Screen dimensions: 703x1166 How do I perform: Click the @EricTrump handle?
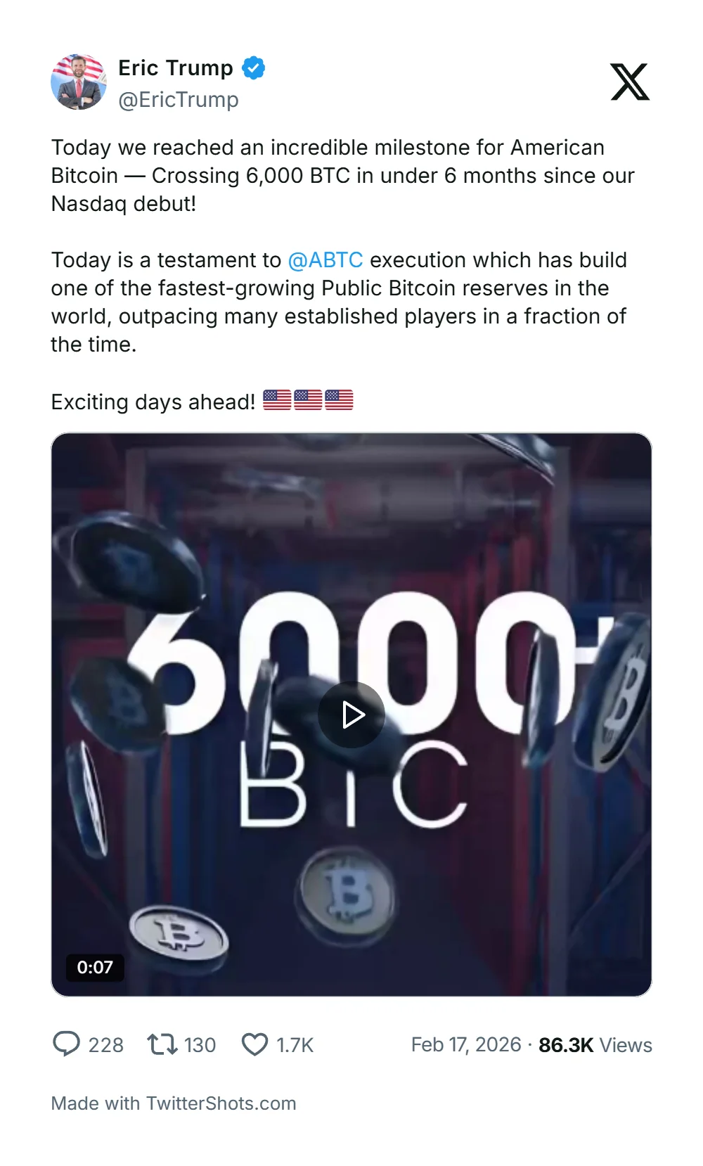click(x=179, y=100)
